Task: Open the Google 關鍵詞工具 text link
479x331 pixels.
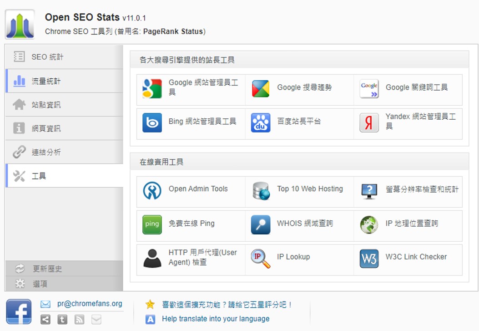Action: click(417, 87)
